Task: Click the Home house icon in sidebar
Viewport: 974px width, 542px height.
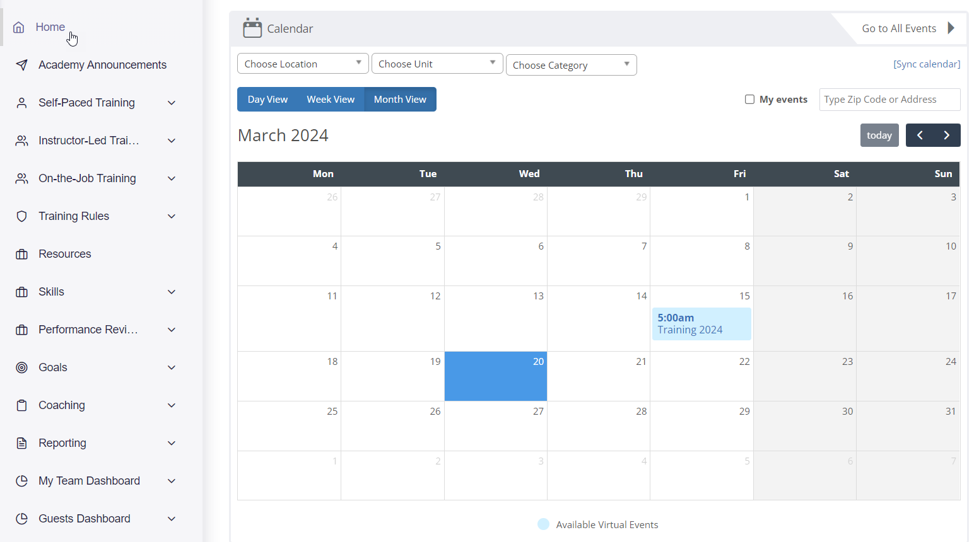Action: (x=19, y=27)
